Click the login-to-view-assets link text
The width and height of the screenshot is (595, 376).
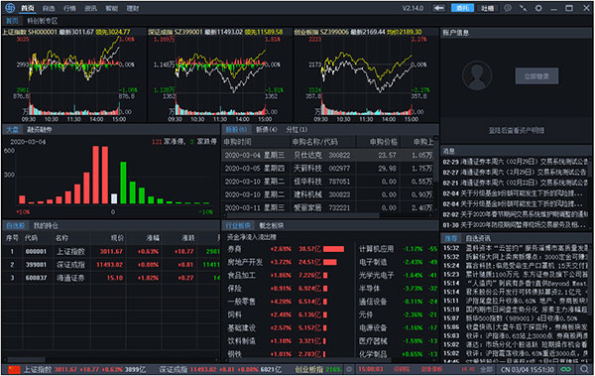(x=516, y=130)
